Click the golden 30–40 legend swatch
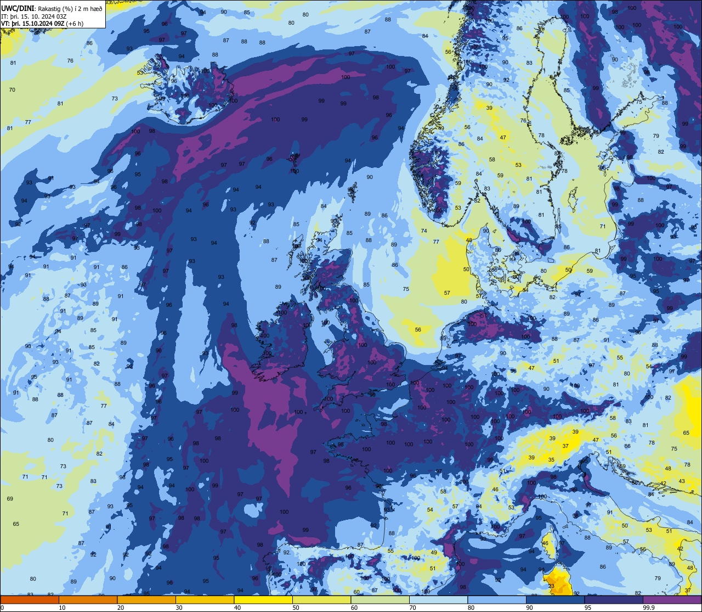 click(x=205, y=599)
